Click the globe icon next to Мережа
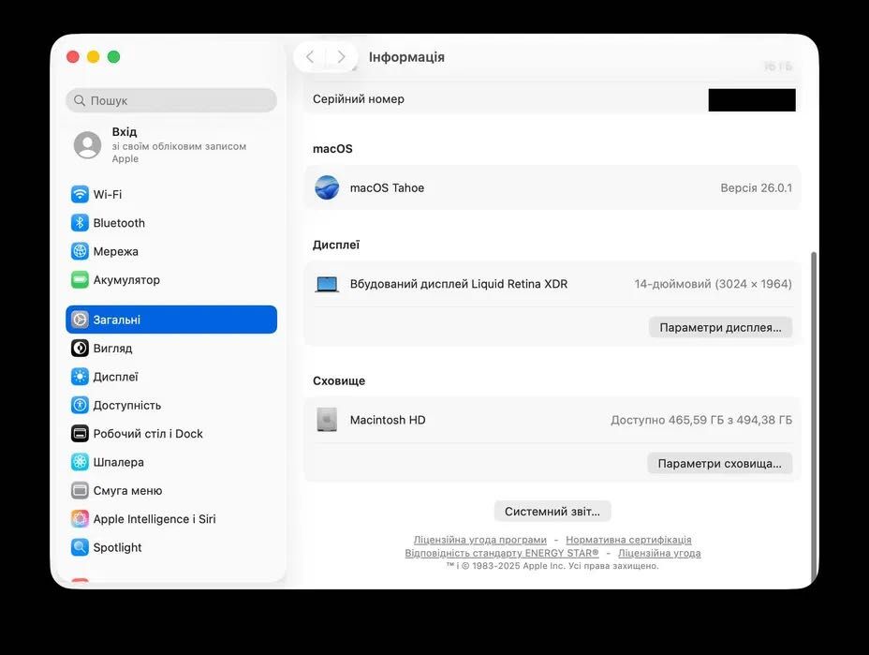The image size is (869, 655). click(80, 251)
